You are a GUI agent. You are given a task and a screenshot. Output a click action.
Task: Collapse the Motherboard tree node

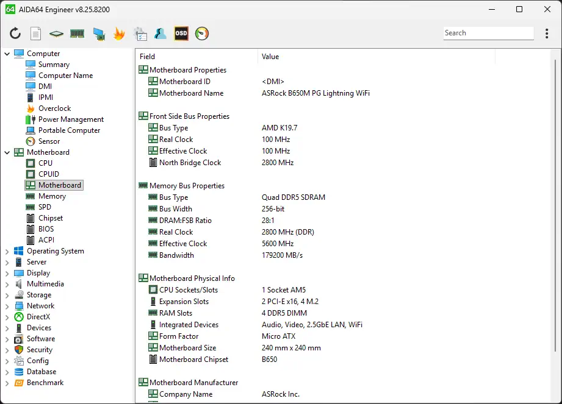click(x=7, y=152)
